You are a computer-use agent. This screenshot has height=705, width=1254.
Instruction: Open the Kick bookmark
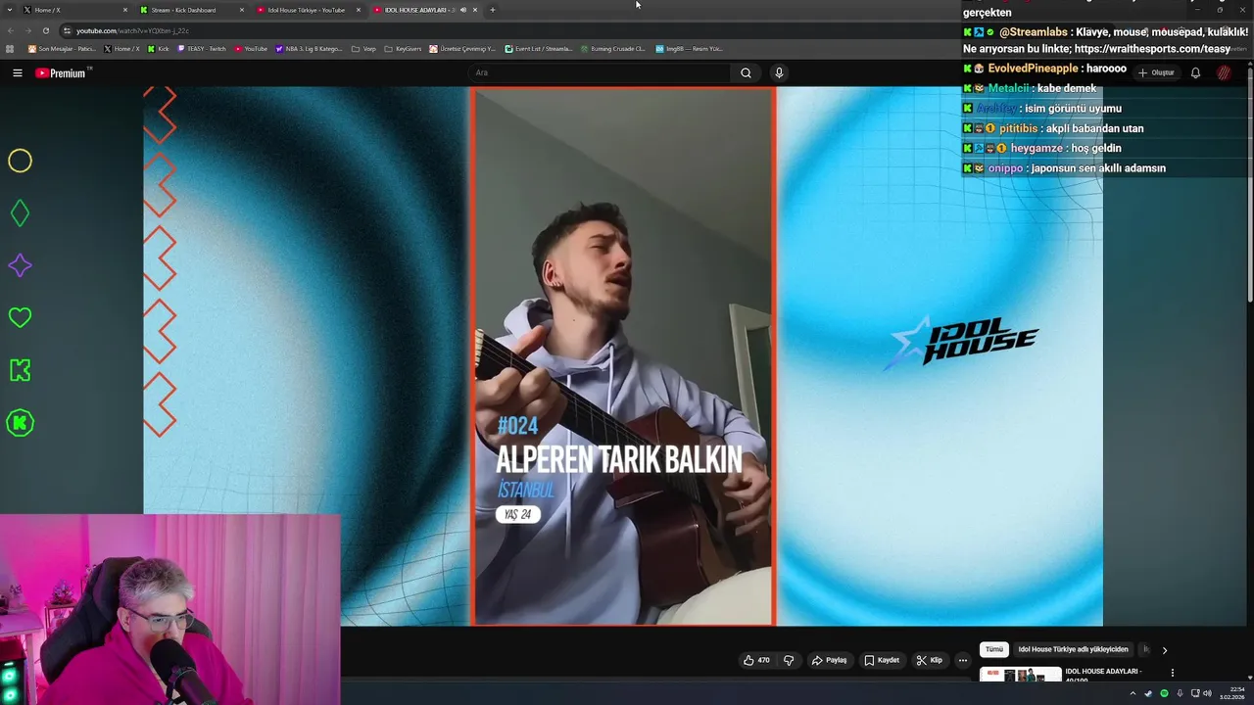click(x=159, y=48)
